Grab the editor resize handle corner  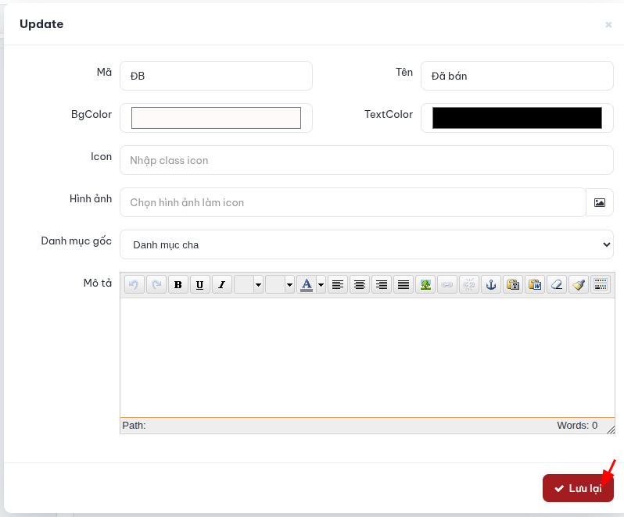pos(611,430)
